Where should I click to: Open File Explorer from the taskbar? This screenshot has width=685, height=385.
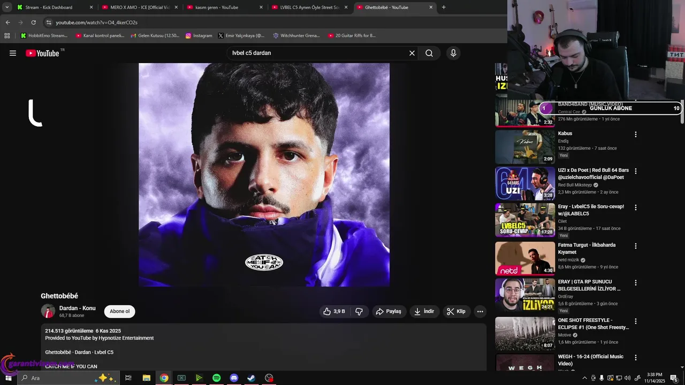tap(146, 378)
